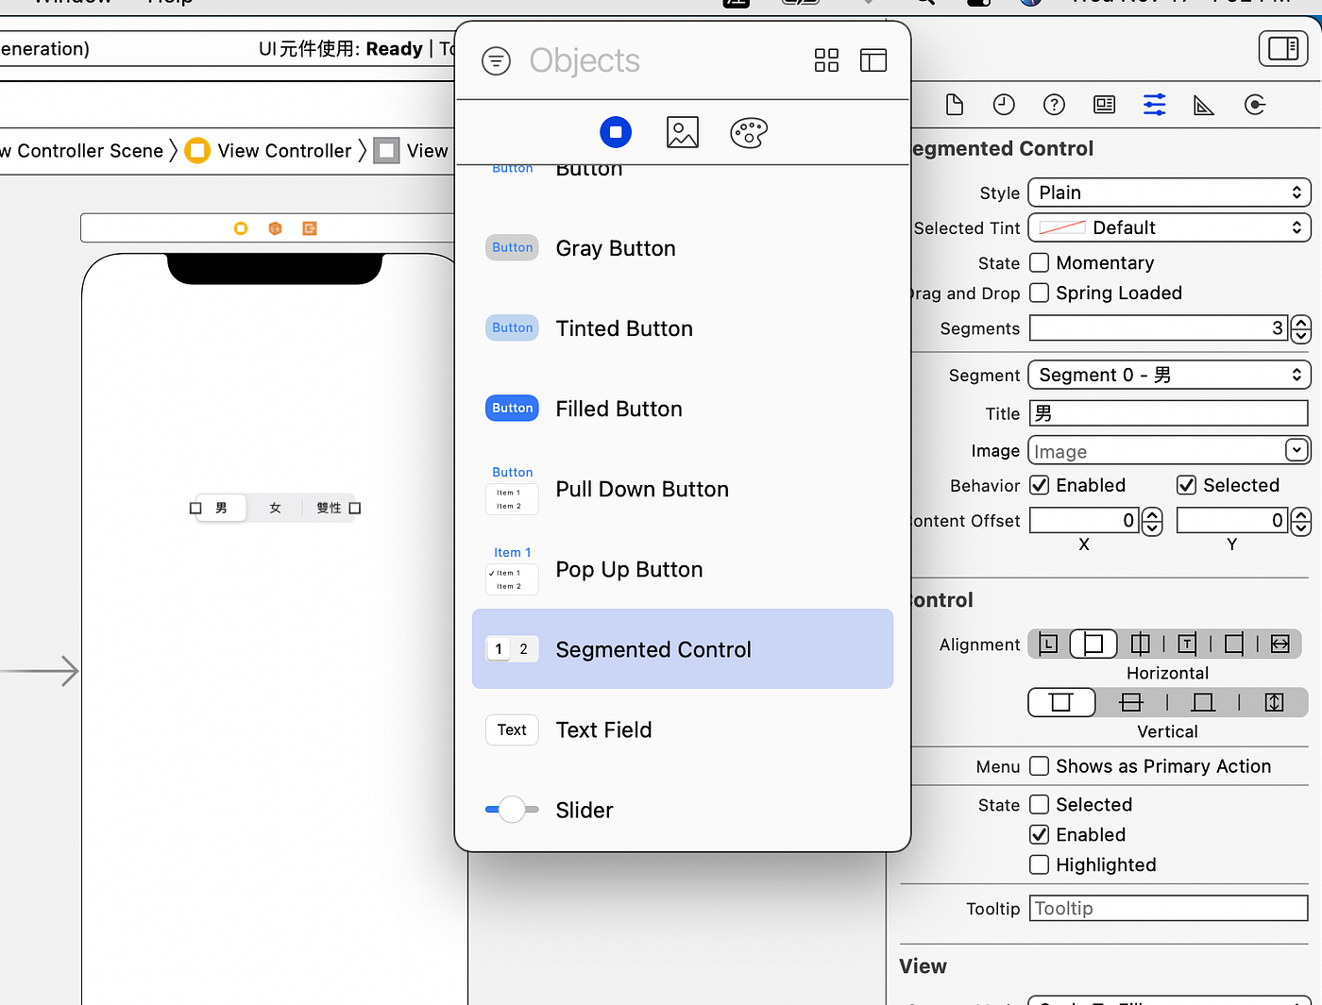Open the File inspector

click(x=954, y=105)
